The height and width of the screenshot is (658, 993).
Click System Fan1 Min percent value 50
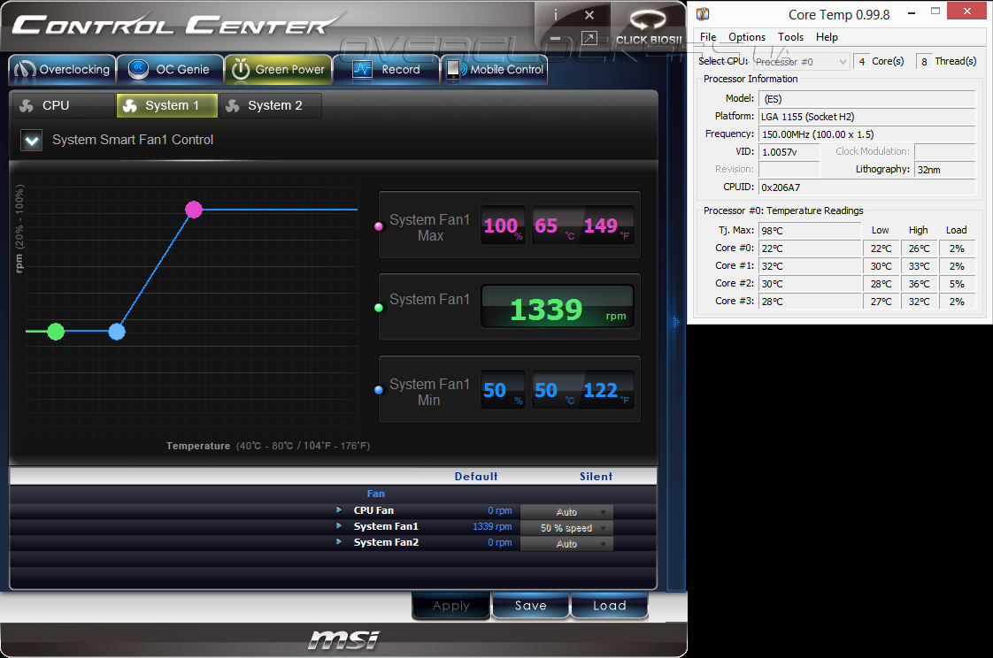tap(503, 390)
